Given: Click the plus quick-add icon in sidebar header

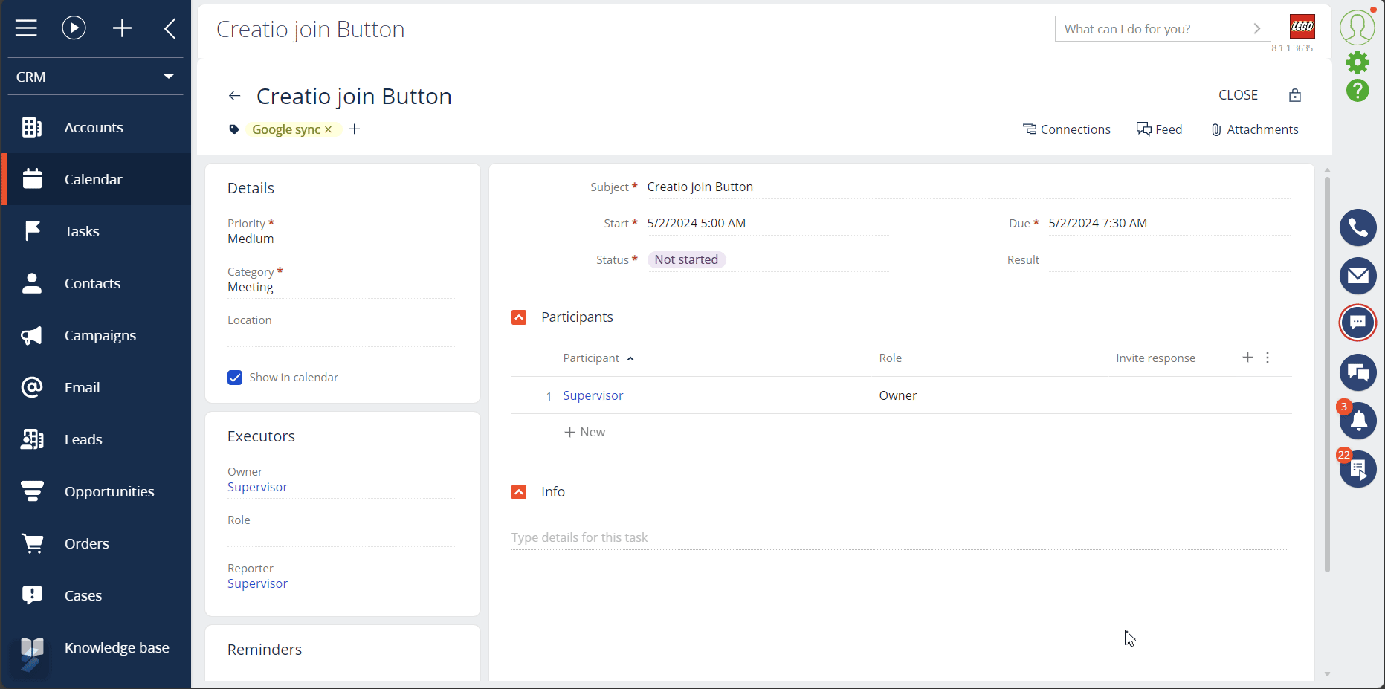Looking at the screenshot, I should click(122, 28).
